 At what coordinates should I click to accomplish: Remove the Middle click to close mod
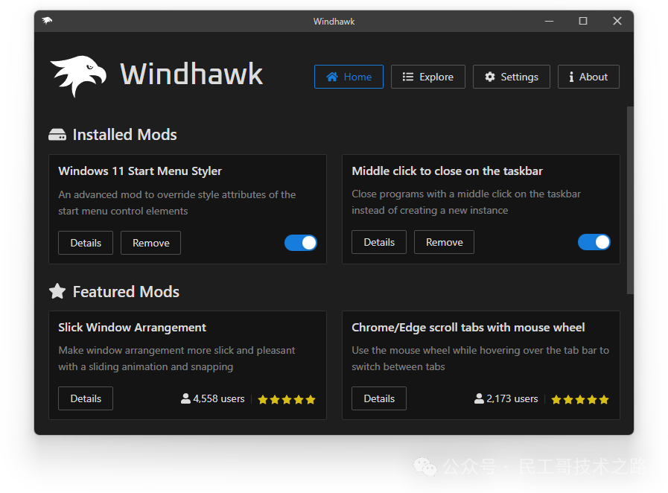444,242
